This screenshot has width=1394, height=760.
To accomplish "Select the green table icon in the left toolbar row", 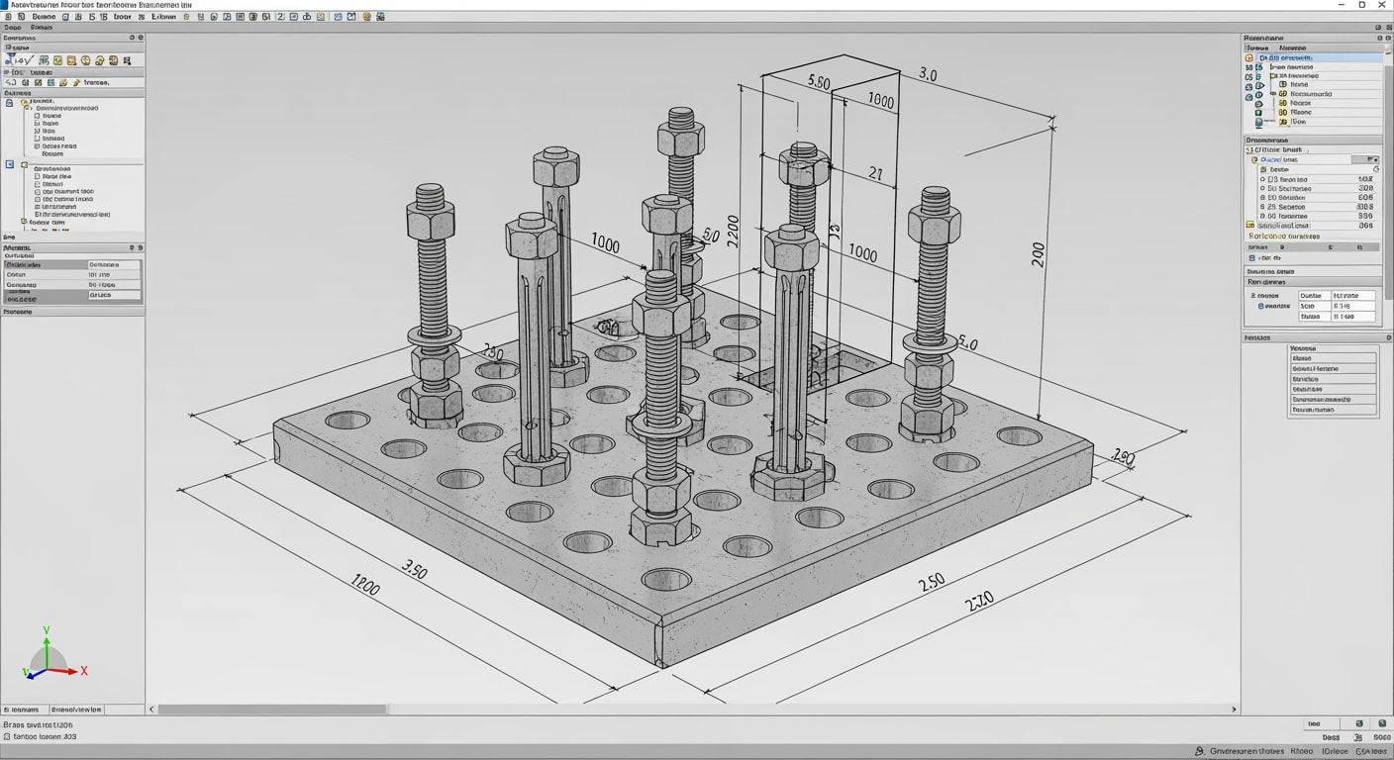I will [x=50, y=81].
